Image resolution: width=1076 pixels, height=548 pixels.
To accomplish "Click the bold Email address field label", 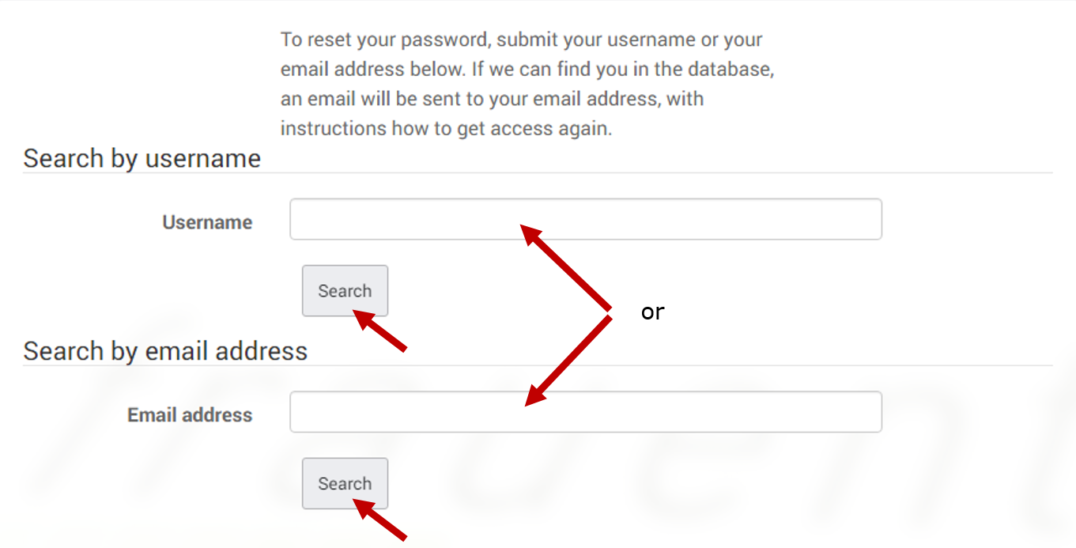I will pos(190,415).
